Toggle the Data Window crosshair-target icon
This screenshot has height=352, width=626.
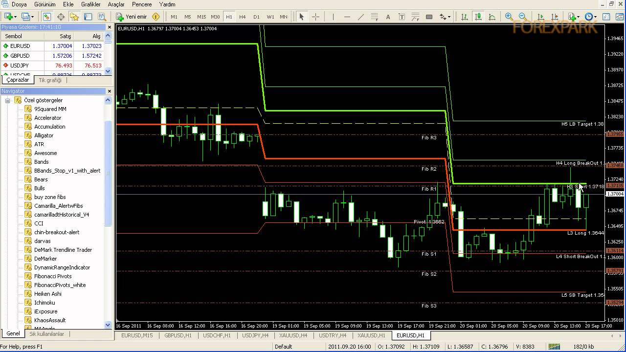61,17
